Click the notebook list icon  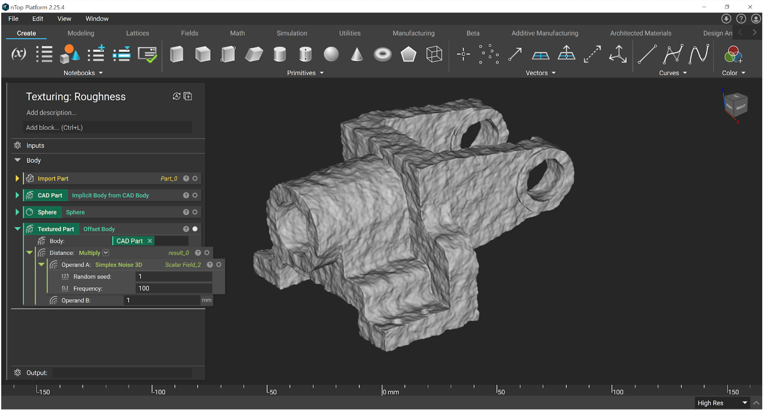[44, 54]
